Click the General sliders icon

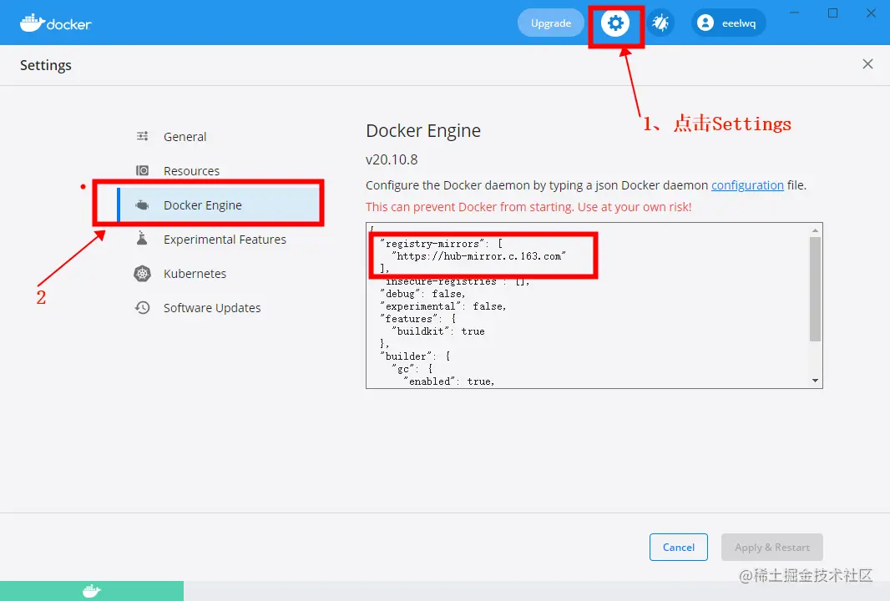(x=143, y=136)
